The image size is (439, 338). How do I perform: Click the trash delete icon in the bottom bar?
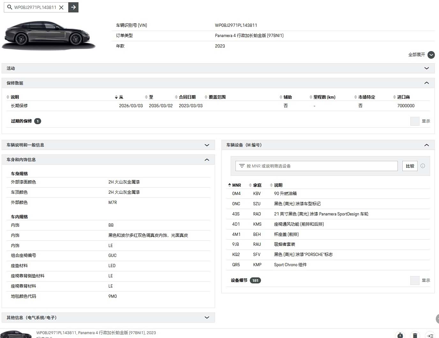point(415,335)
